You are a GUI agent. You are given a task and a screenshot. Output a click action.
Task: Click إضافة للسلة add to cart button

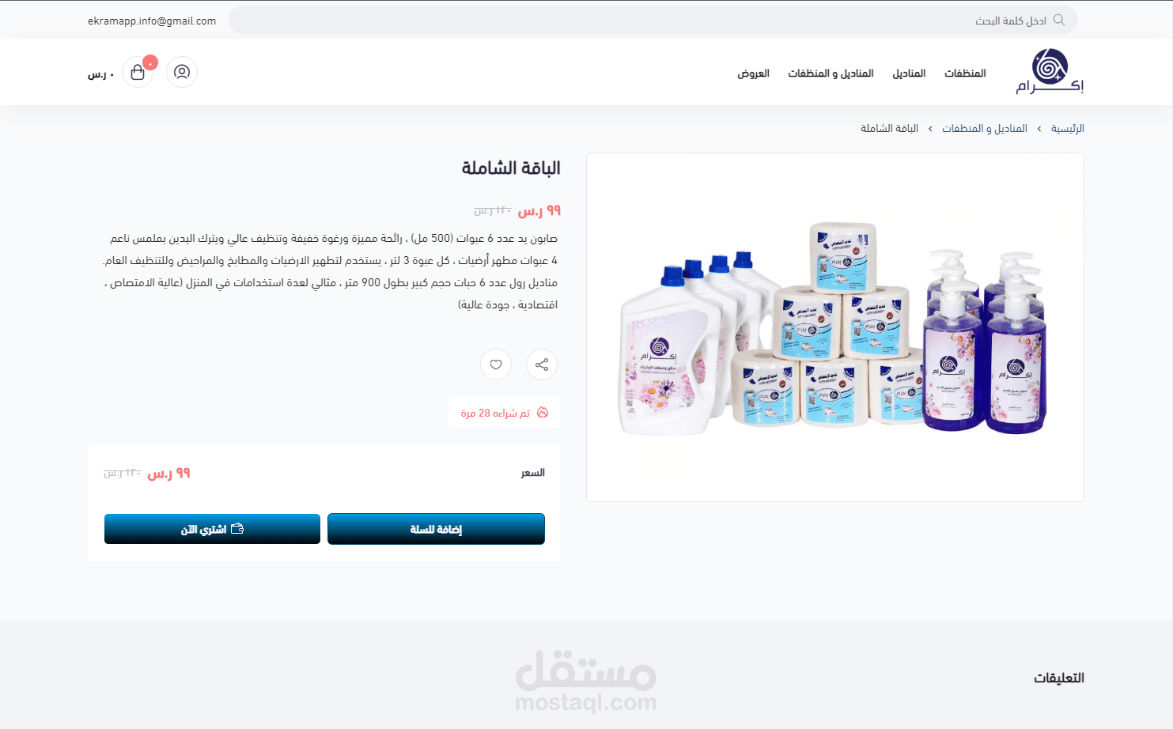tap(436, 529)
